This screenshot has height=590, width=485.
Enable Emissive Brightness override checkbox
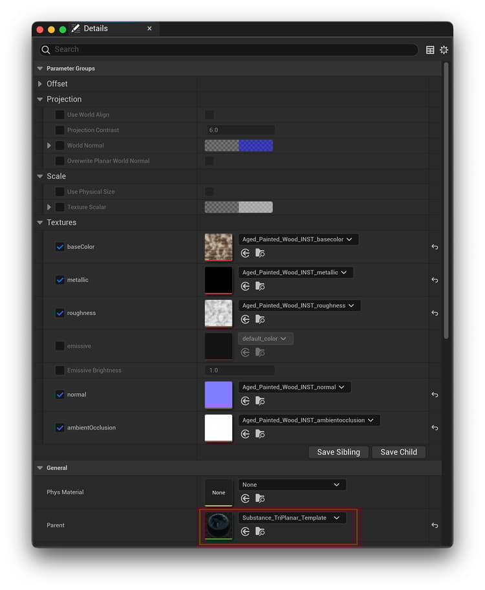tap(60, 370)
